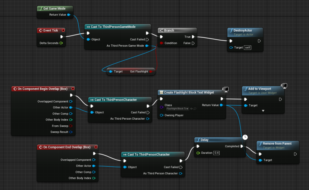Click the Event Tick node icon
The image size is (309, 190).
click(40, 30)
